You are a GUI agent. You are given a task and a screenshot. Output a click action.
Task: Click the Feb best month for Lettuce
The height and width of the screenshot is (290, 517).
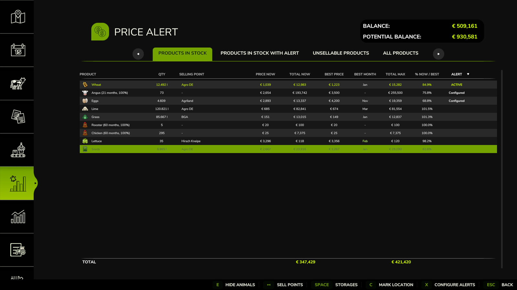click(x=365, y=141)
